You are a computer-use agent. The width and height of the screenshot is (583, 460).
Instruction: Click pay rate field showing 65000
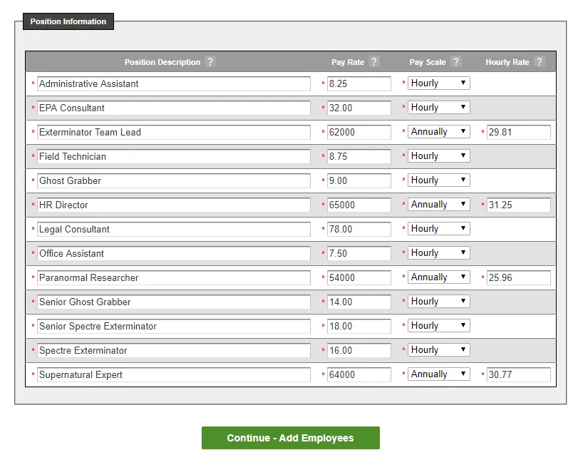(359, 205)
